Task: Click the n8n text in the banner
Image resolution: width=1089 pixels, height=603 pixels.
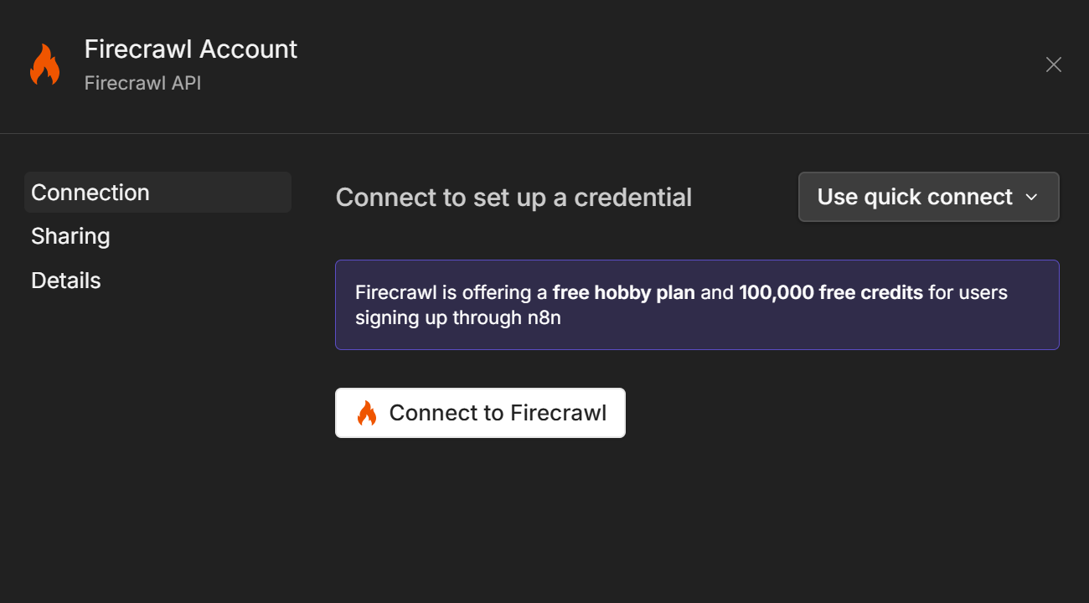Action: [544, 318]
